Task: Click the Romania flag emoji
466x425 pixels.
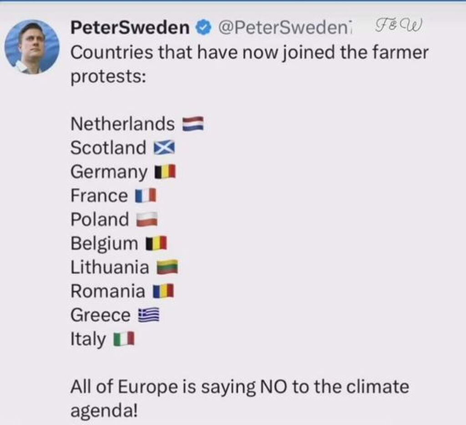Action: click(x=163, y=291)
